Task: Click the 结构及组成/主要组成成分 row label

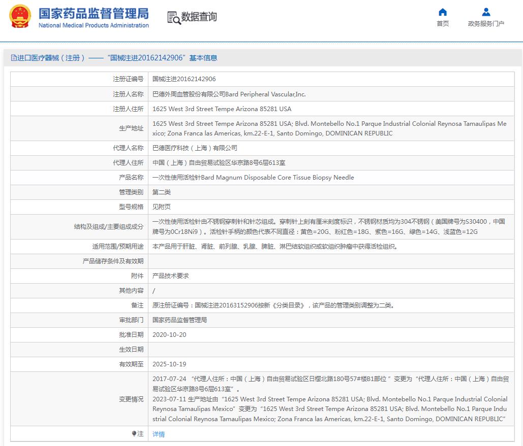Action: [109, 226]
